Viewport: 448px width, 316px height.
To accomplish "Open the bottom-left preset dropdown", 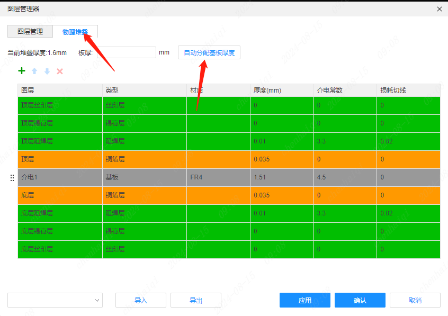I will click(55, 300).
